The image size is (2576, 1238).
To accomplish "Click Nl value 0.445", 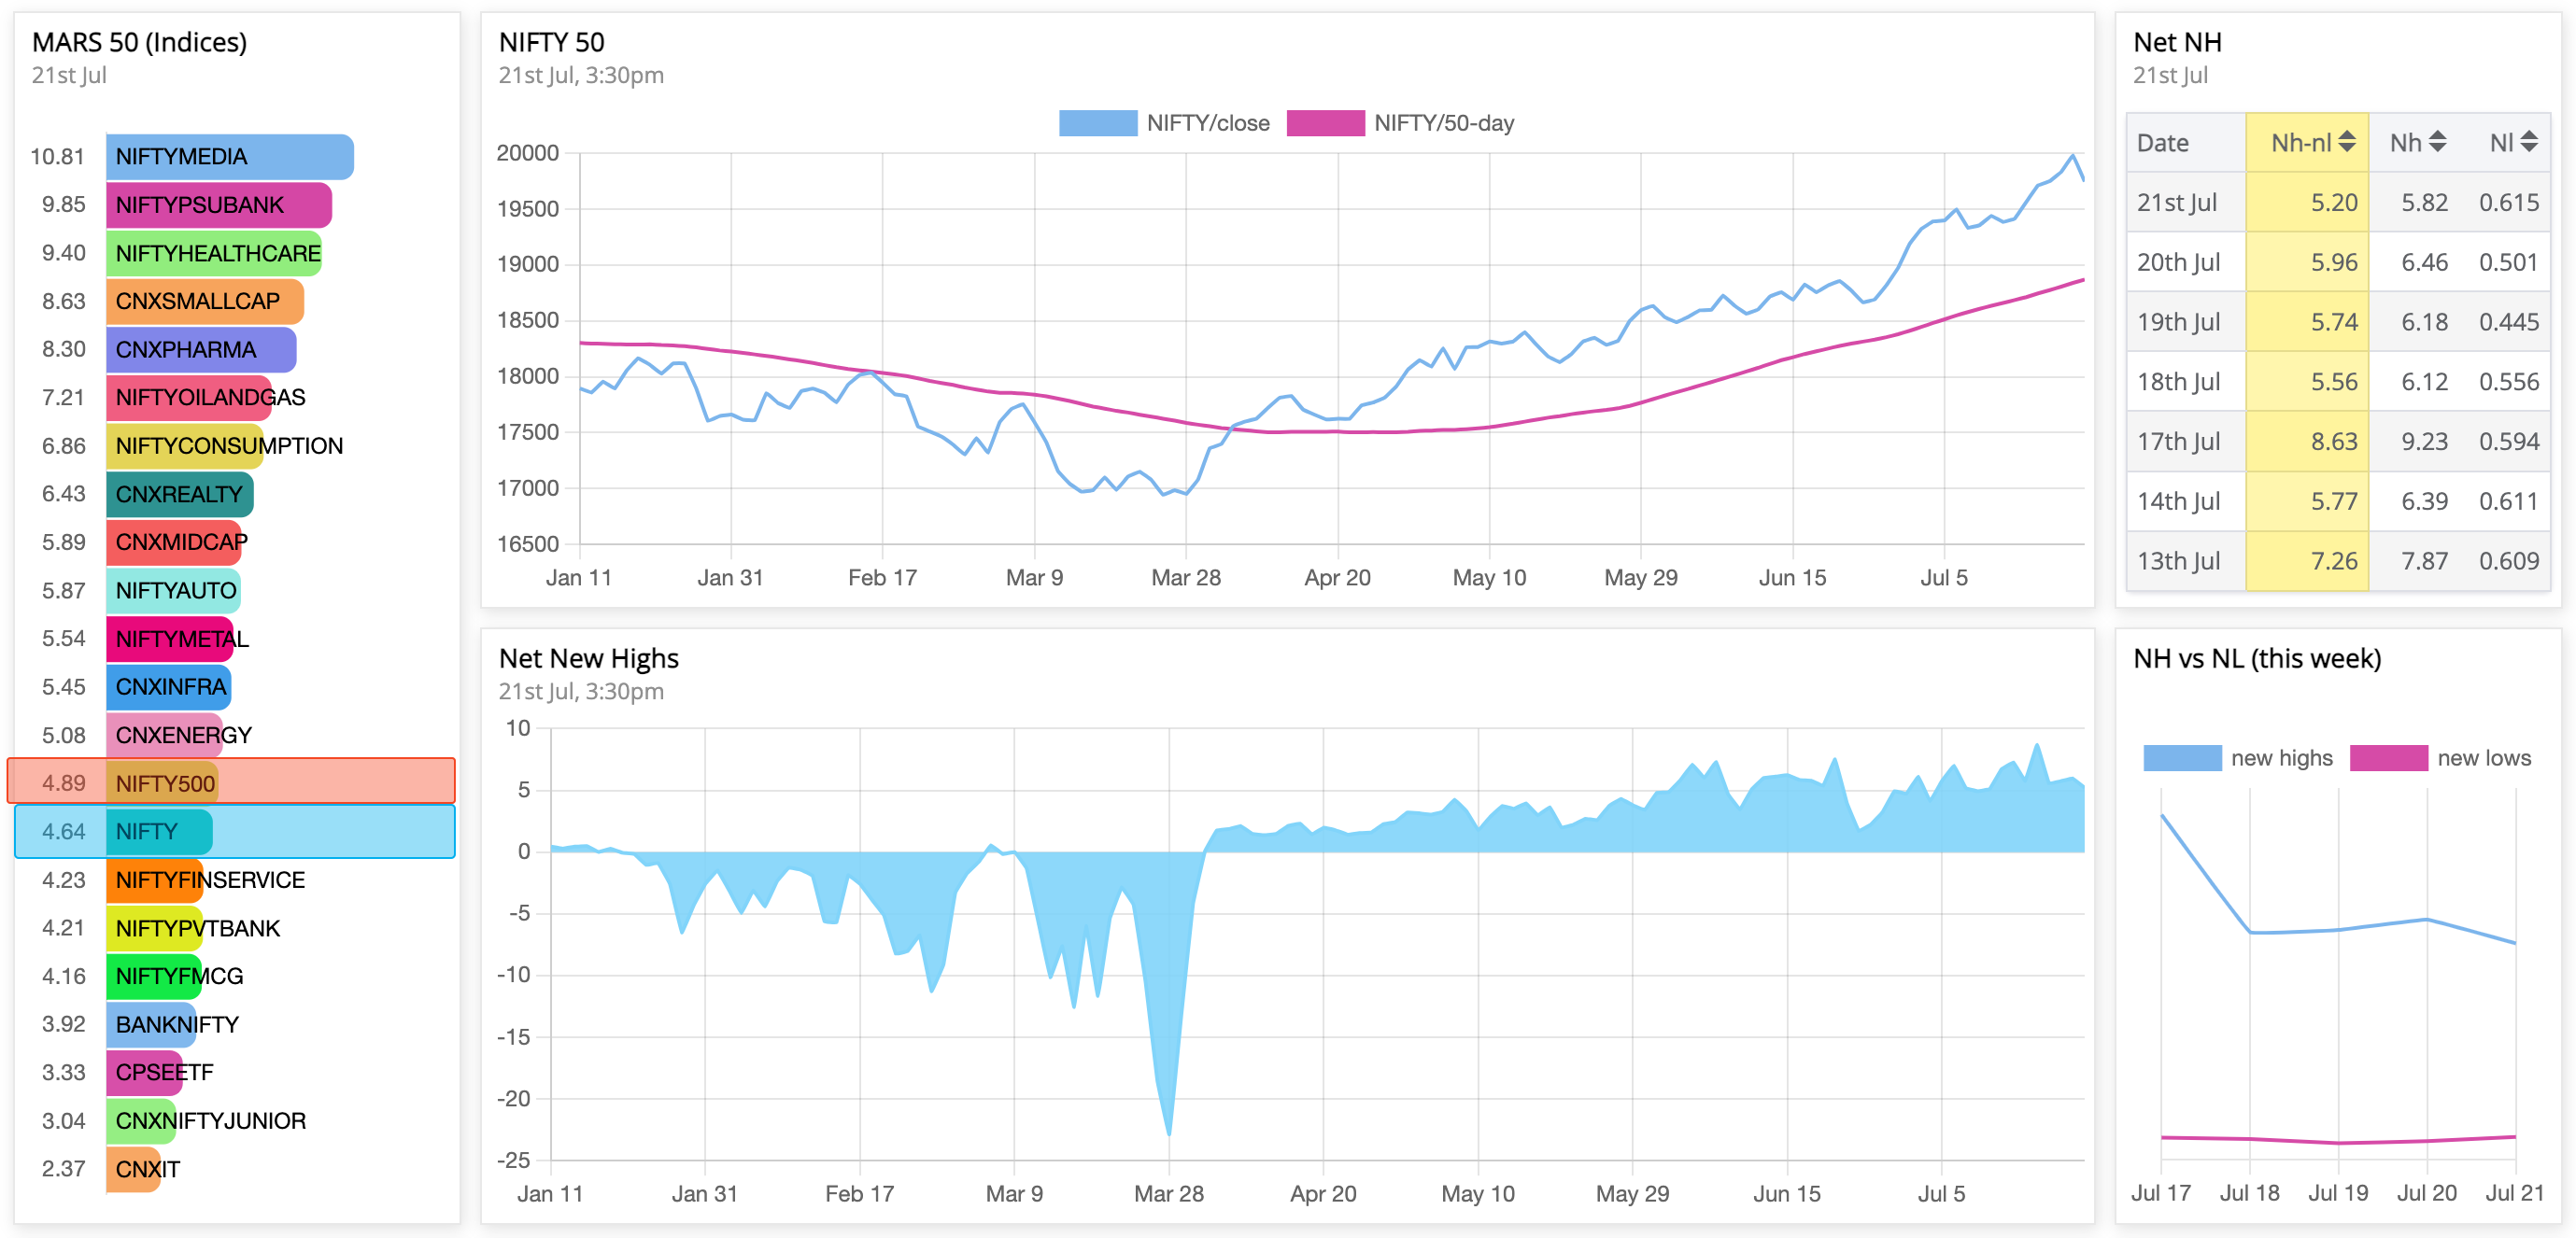I will [2509, 322].
